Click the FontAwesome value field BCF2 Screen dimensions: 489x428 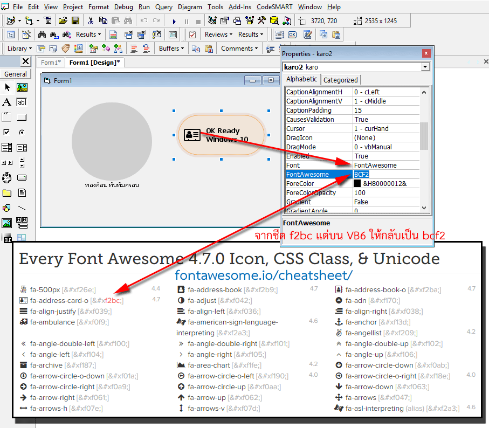click(x=387, y=175)
